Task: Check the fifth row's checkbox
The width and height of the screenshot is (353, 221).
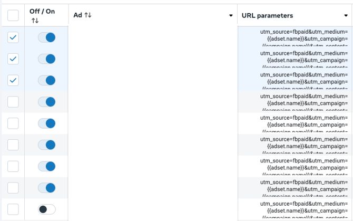Action: pos(13,123)
